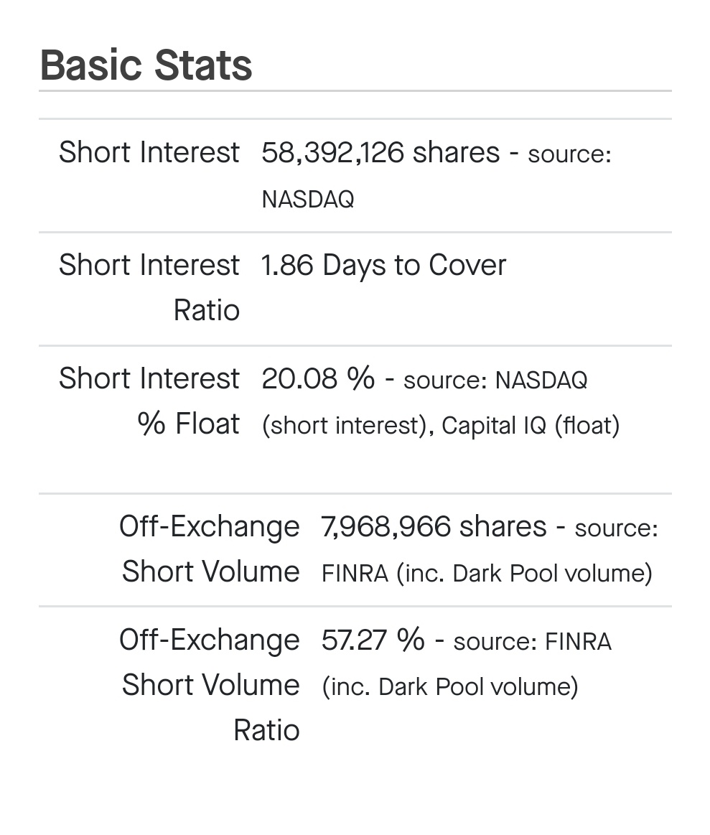This screenshot has width=710, height=835.
Task: Click the Basic Stats heading
Action: [x=146, y=65]
